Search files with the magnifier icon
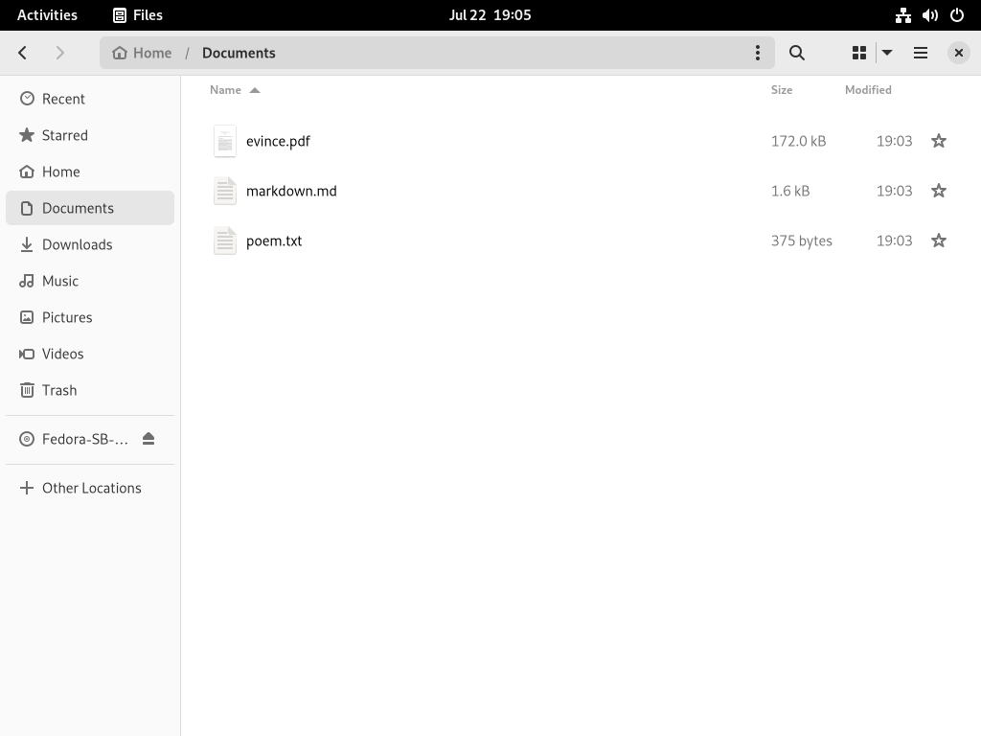 [796, 53]
